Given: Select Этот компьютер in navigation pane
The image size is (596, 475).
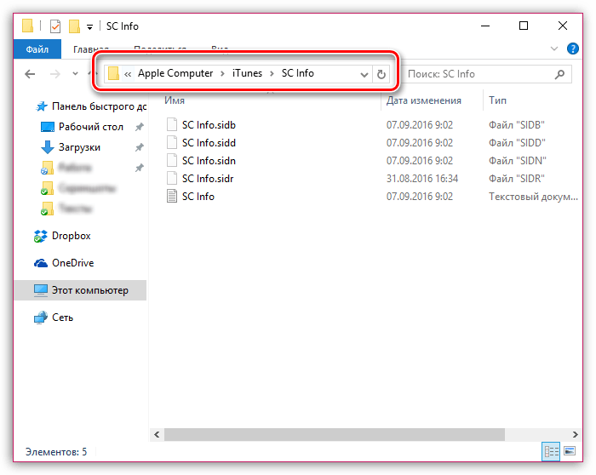Looking at the screenshot, I should (x=80, y=290).
